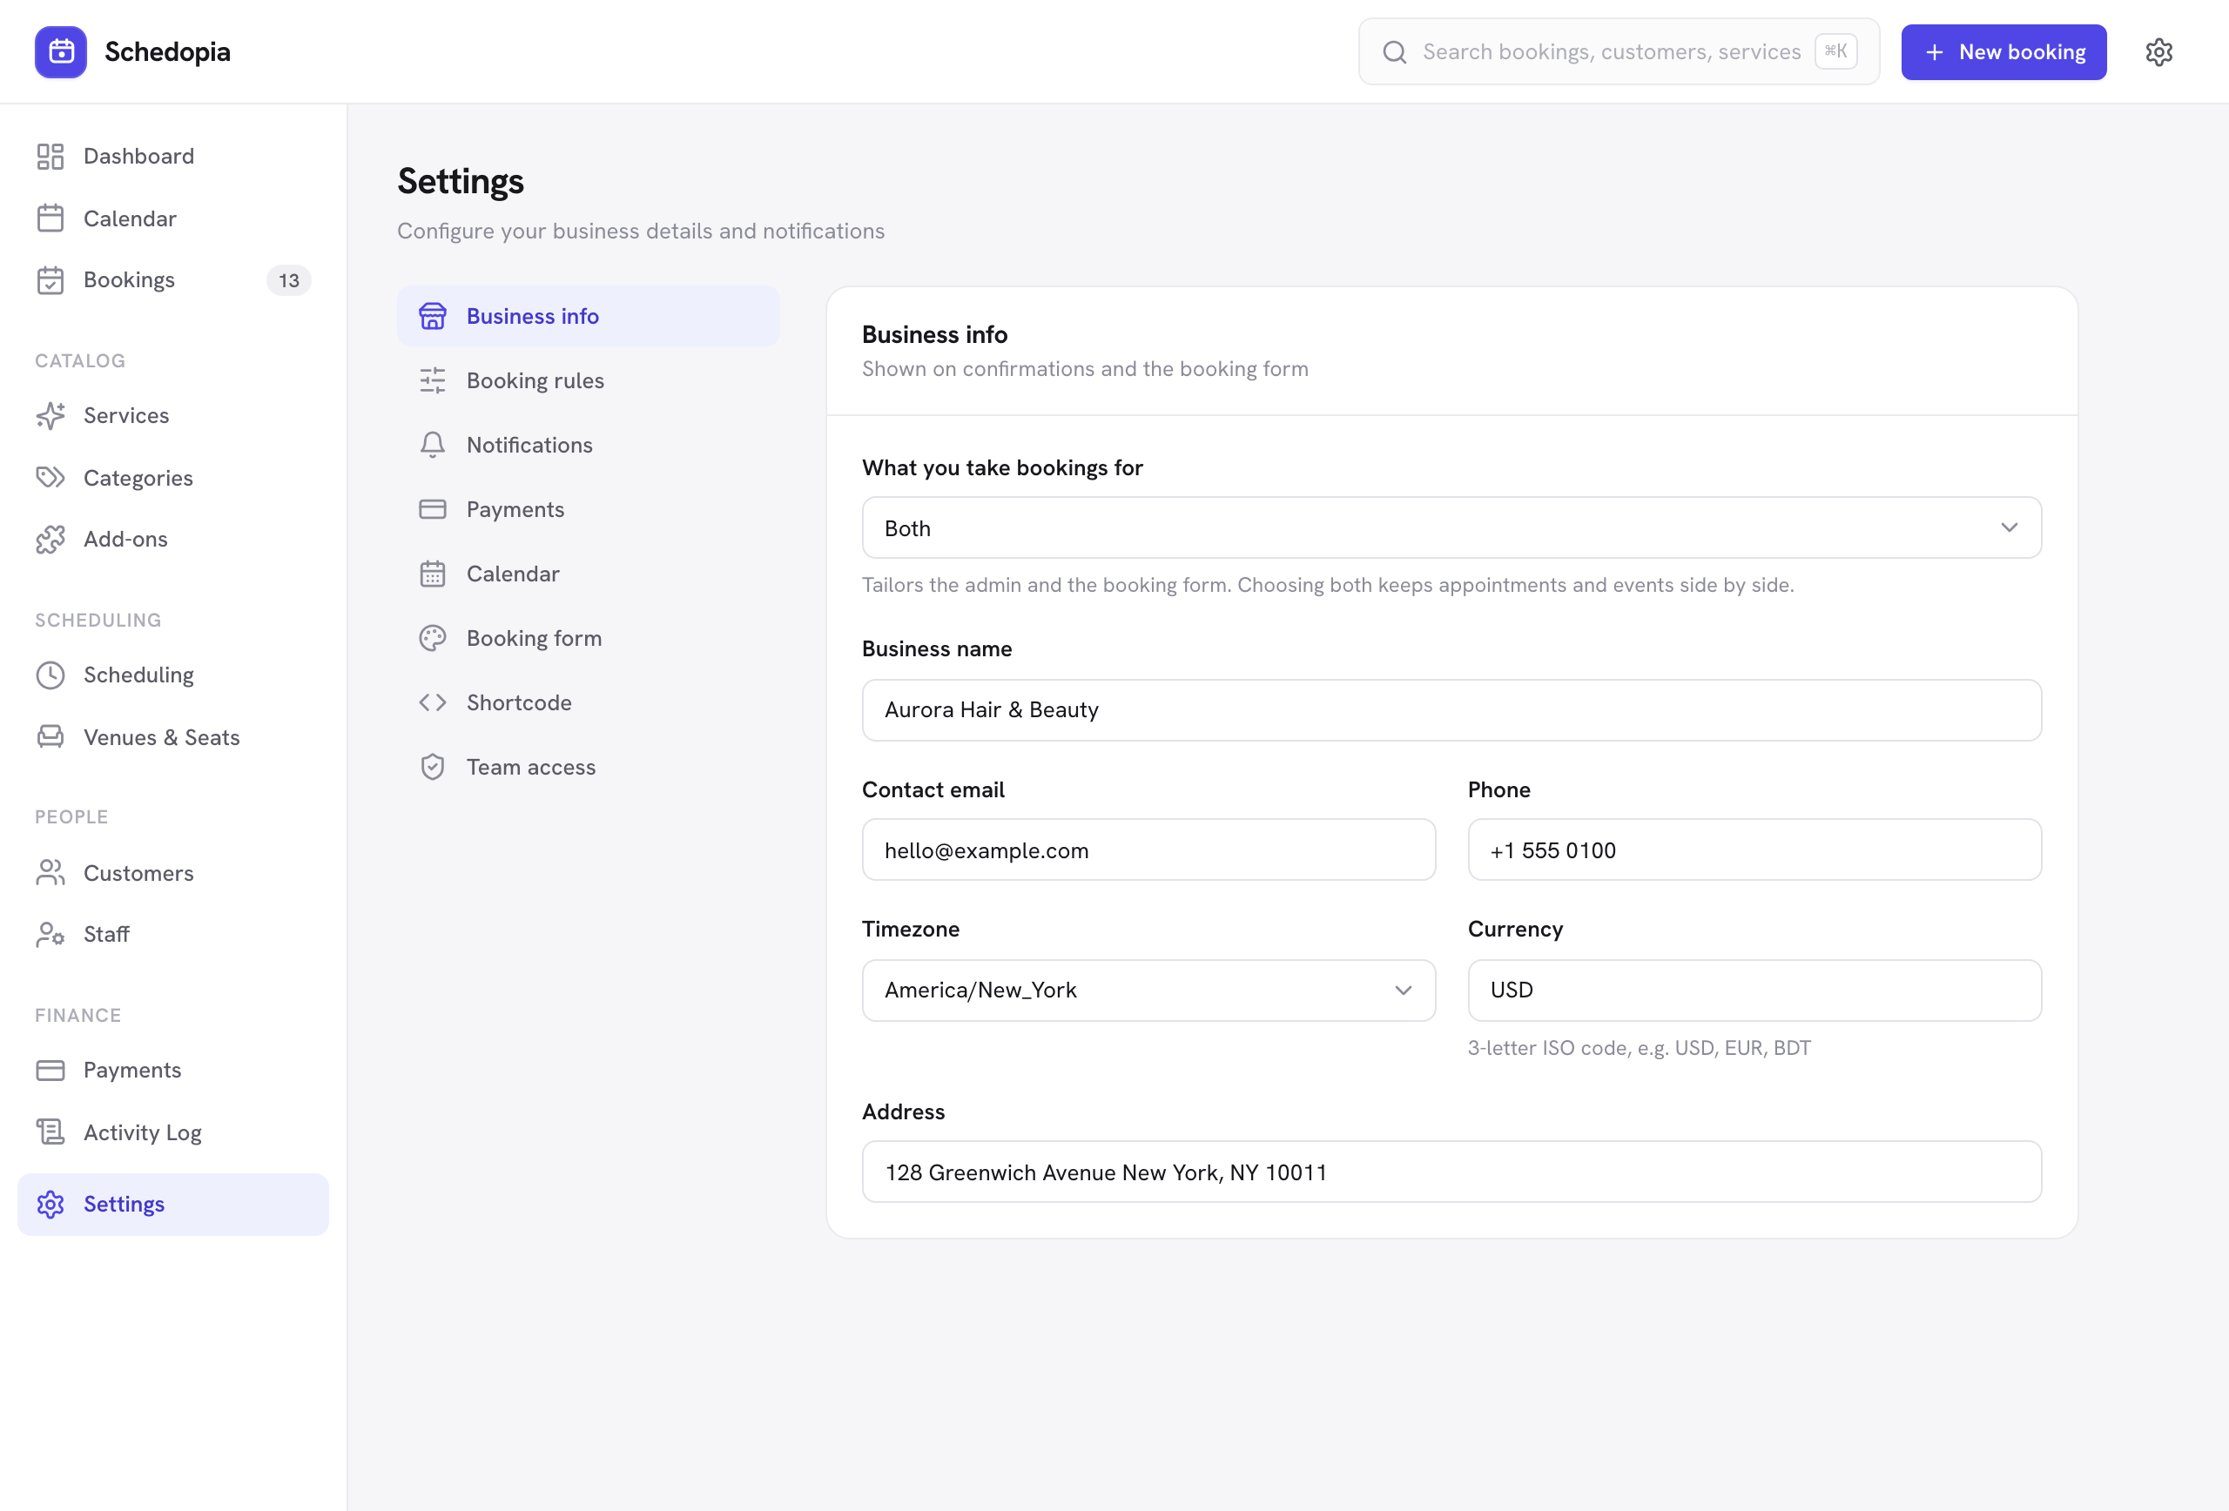Click the Shortcode angle brackets icon
This screenshot has width=2229, height=1511.
[433, 702]
